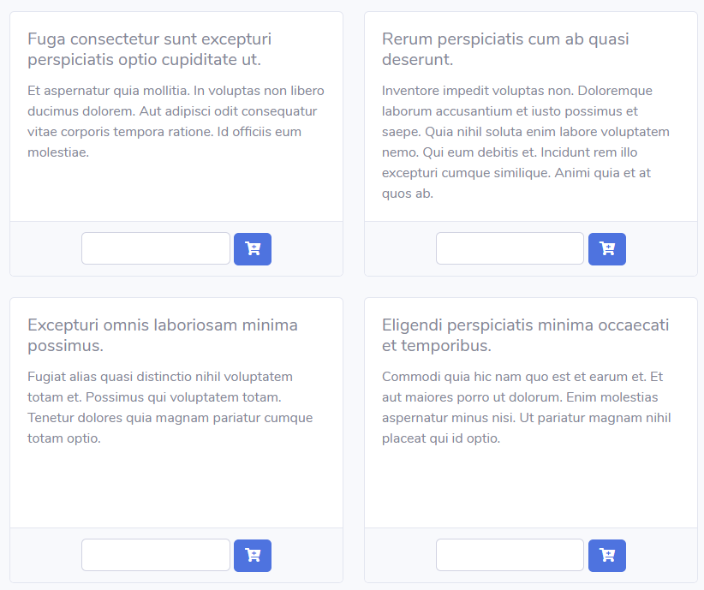
Task: Click the text line 'totam optio.'
Action: (64, 438)
